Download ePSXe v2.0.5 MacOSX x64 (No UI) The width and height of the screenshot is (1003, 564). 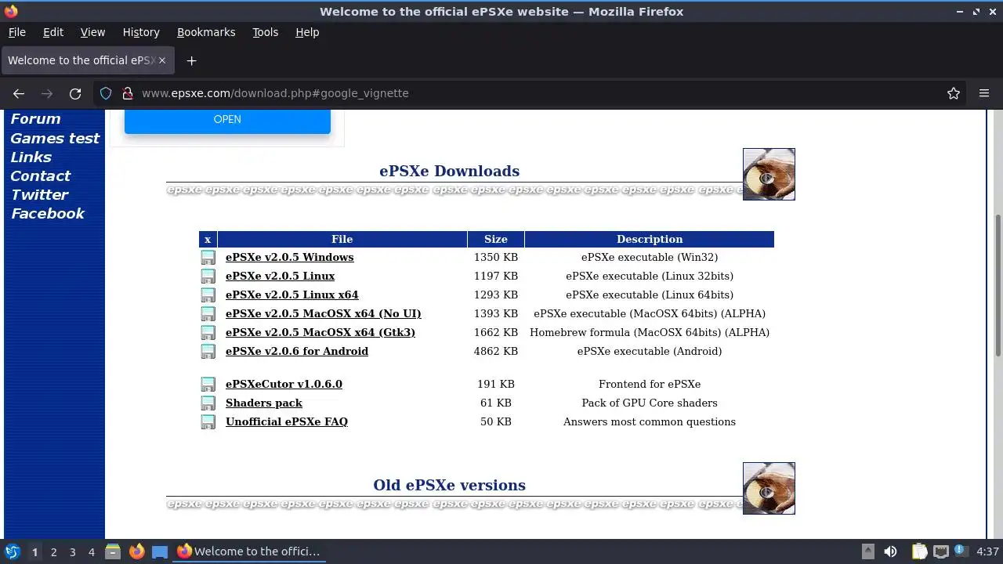[323, 313]
